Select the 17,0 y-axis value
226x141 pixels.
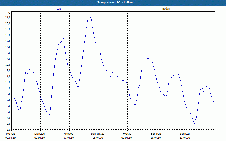8,41
